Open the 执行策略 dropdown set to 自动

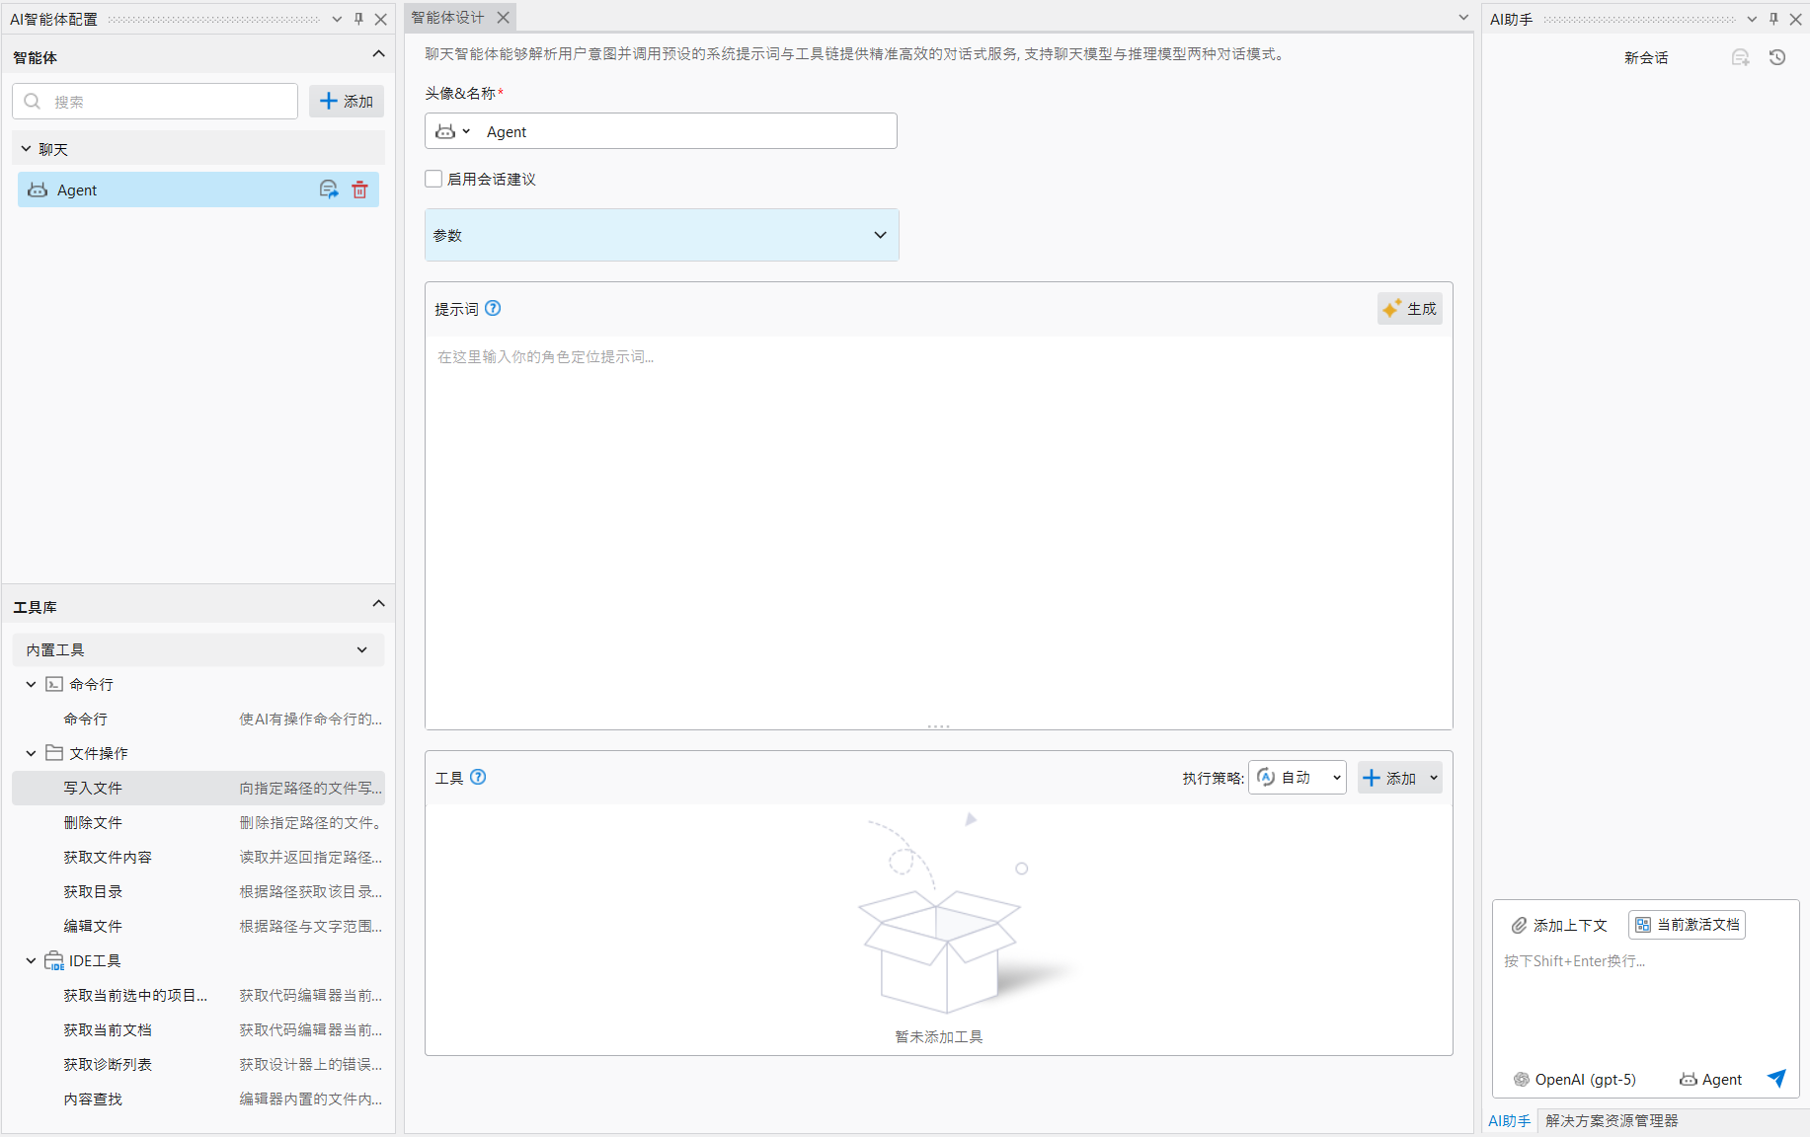click(1298, 778)
